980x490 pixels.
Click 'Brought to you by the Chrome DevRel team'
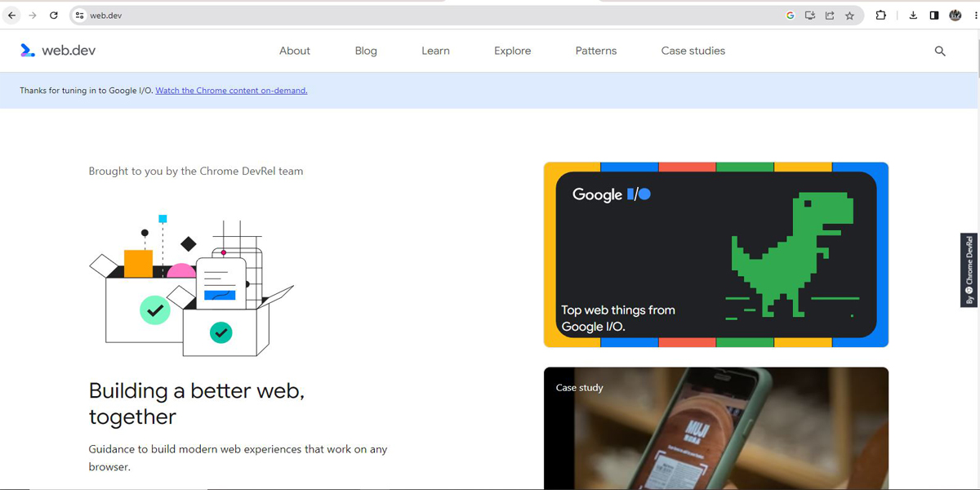coord(196,171)
